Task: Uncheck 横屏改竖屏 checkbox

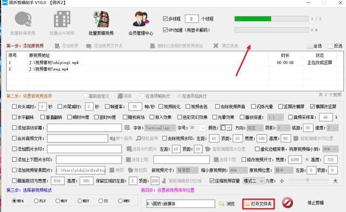Action: [312, 107]
